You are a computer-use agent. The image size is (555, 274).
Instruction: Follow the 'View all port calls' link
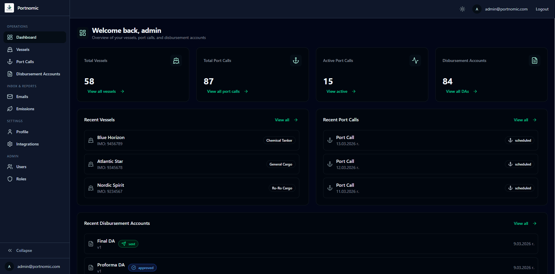tap(223, 91)
